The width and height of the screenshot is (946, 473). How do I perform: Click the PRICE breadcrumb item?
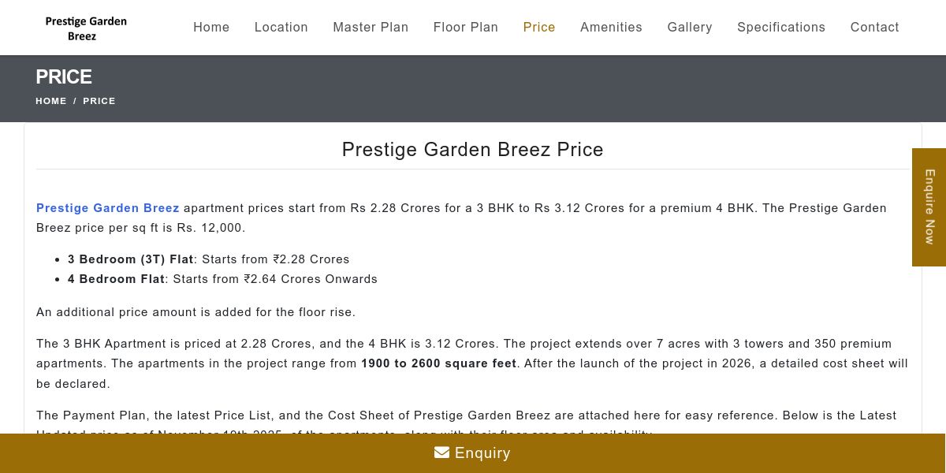pyautogui.click(x=99, y=101)
